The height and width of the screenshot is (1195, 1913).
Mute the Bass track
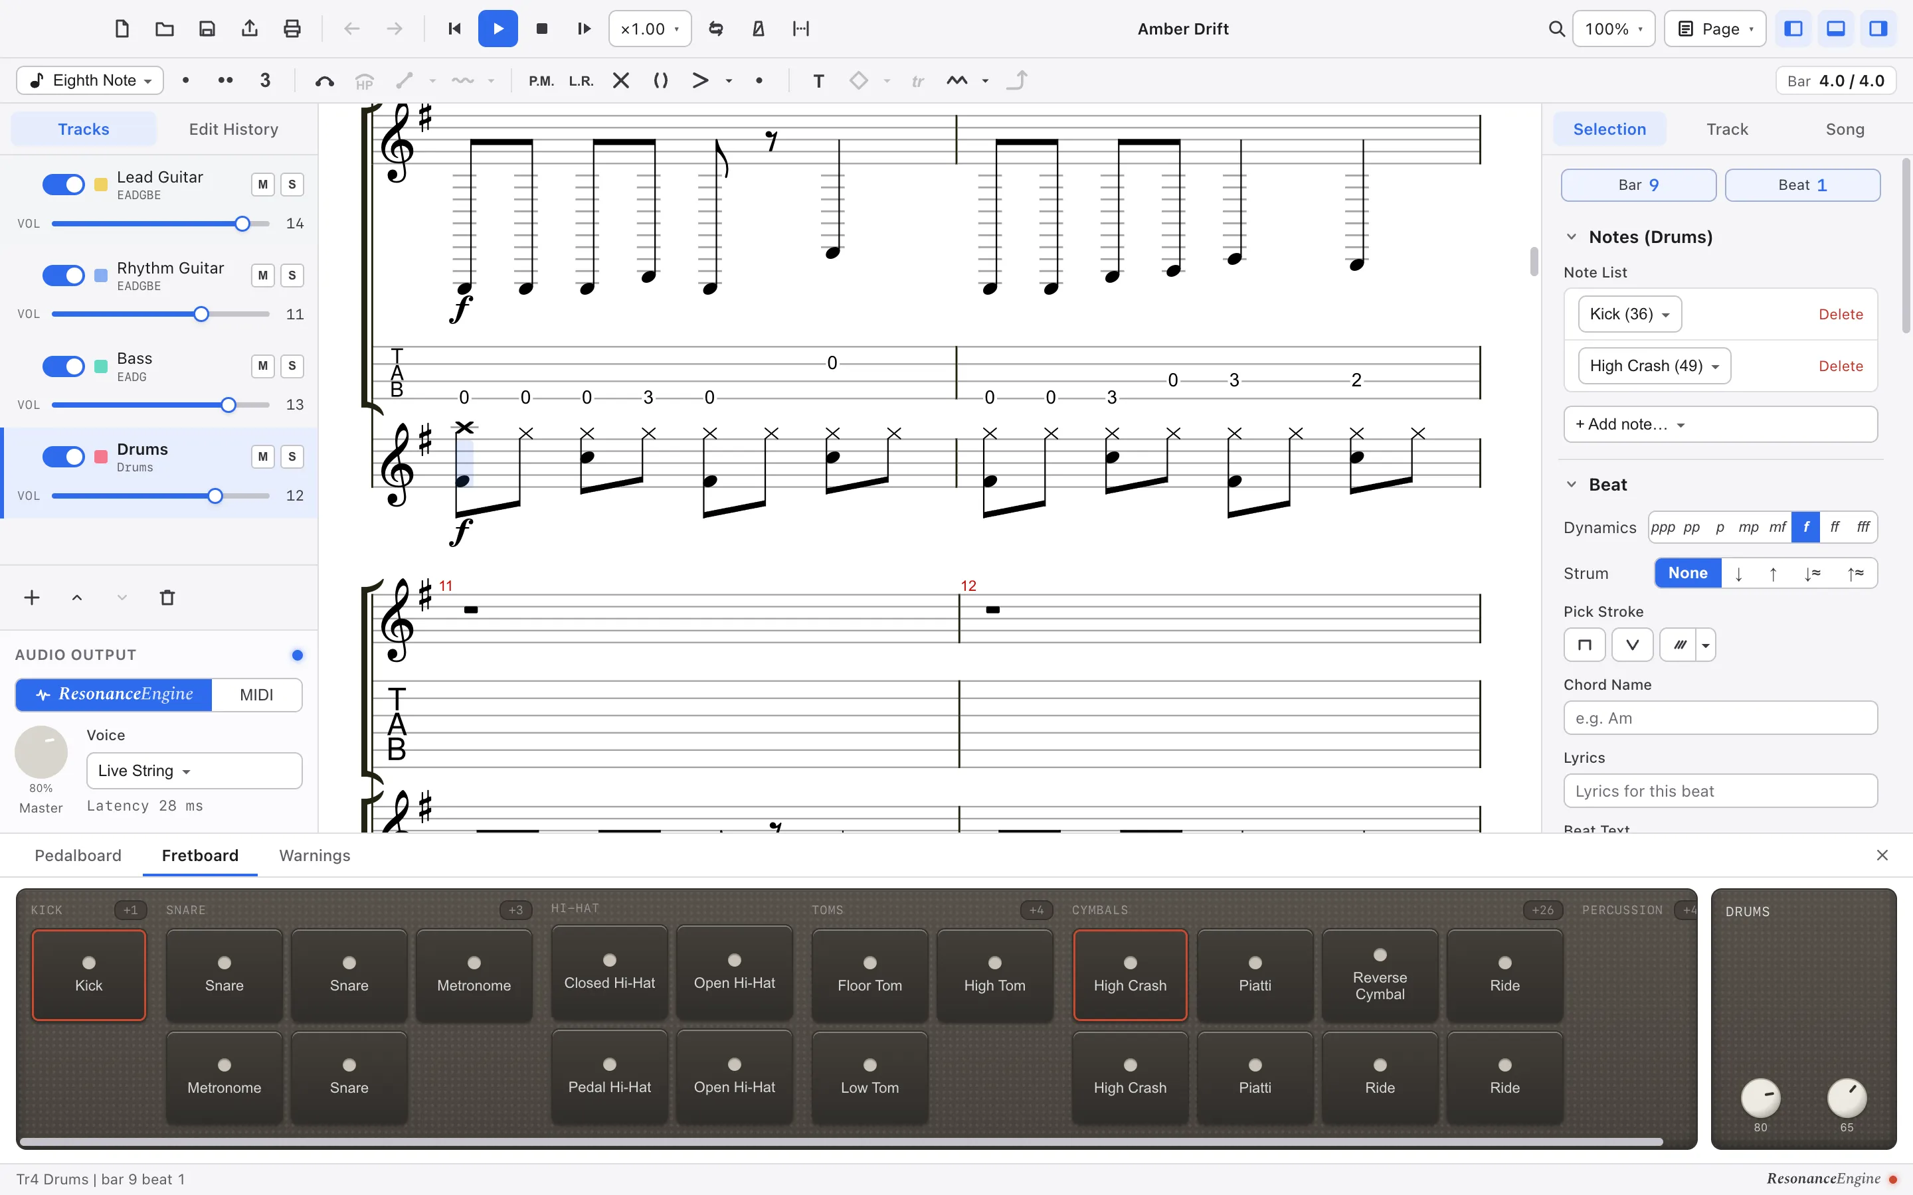262,366
